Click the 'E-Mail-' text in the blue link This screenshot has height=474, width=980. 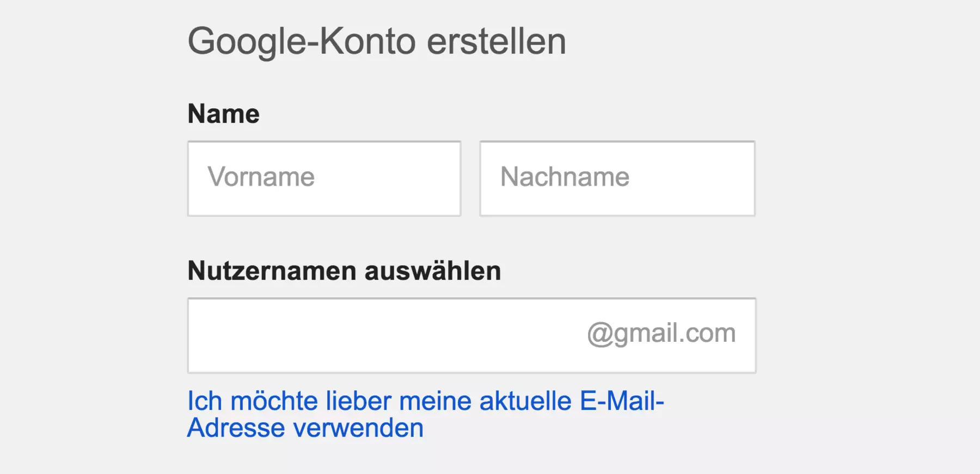tap(622, 401)
